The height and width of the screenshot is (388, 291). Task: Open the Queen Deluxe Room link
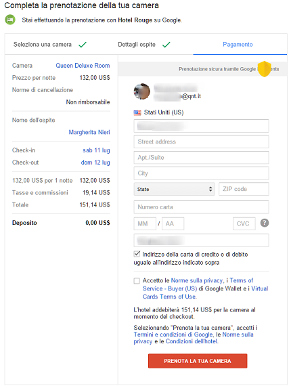[83, 66]
